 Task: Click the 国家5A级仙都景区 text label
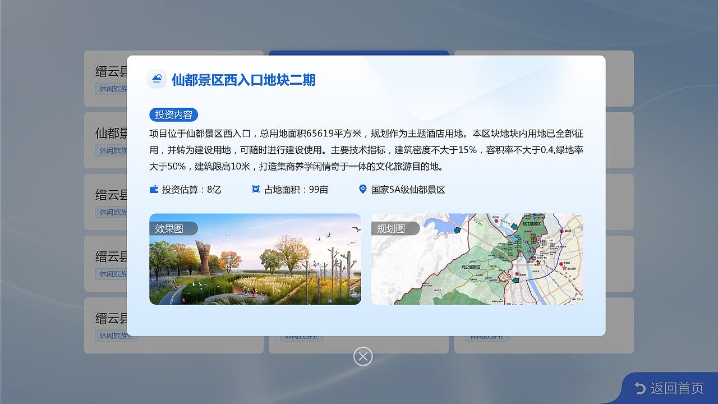[x=409, y=189]
